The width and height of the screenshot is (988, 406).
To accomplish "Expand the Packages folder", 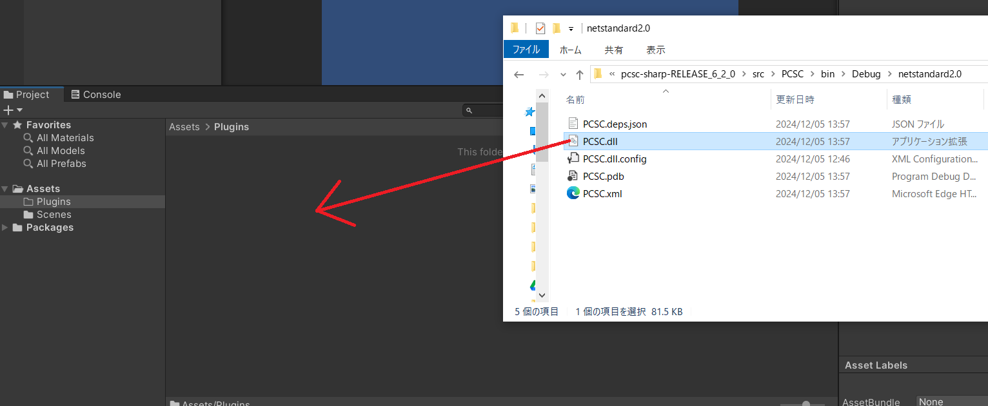I will click(x=5, y=227).
